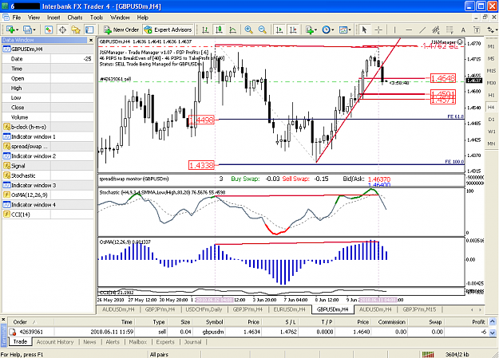Switch to the EURUSDm,H4 chart tab
The image size is (499, 358).
[289, 309]
